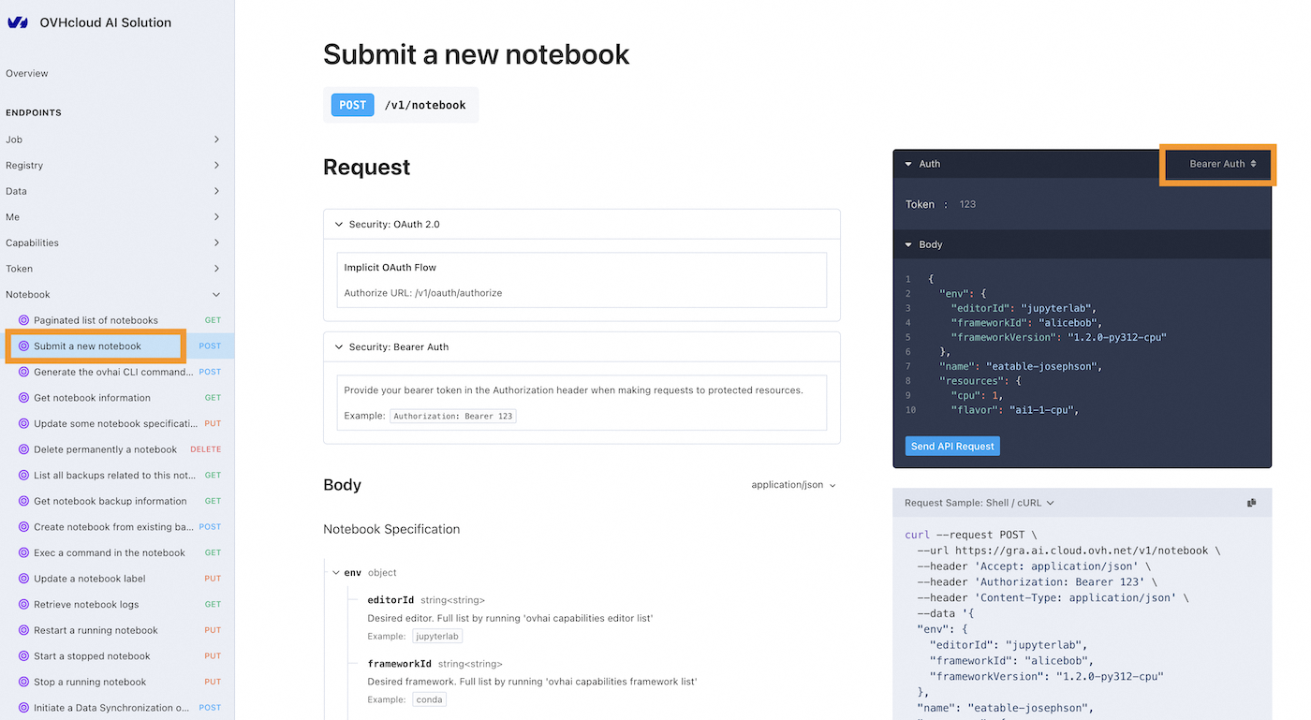Open the Bearer Auth selector dropdown

(1218, 163)
